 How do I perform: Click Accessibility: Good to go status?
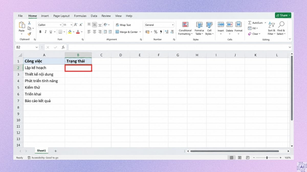43,158
